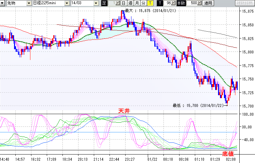Switch chart to monthly bars with 月 button
255x163 pixels.
[137, 3]
